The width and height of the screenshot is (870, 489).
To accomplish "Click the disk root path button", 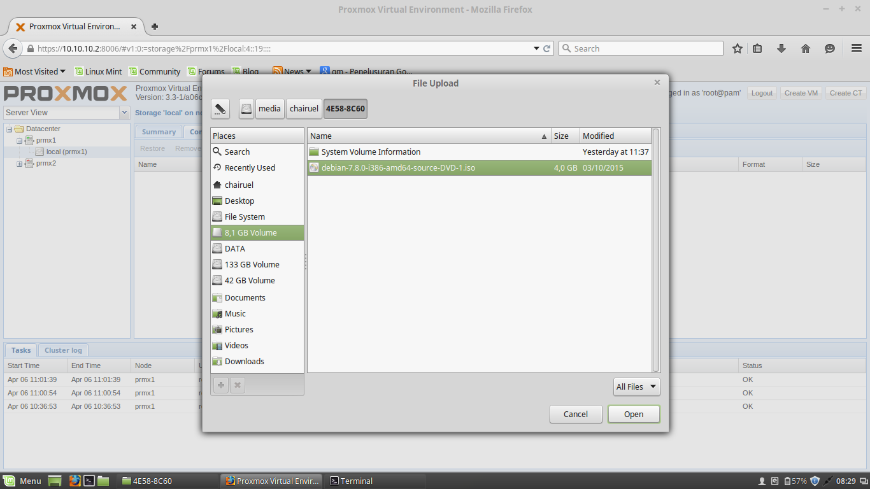I will [246, 109].
